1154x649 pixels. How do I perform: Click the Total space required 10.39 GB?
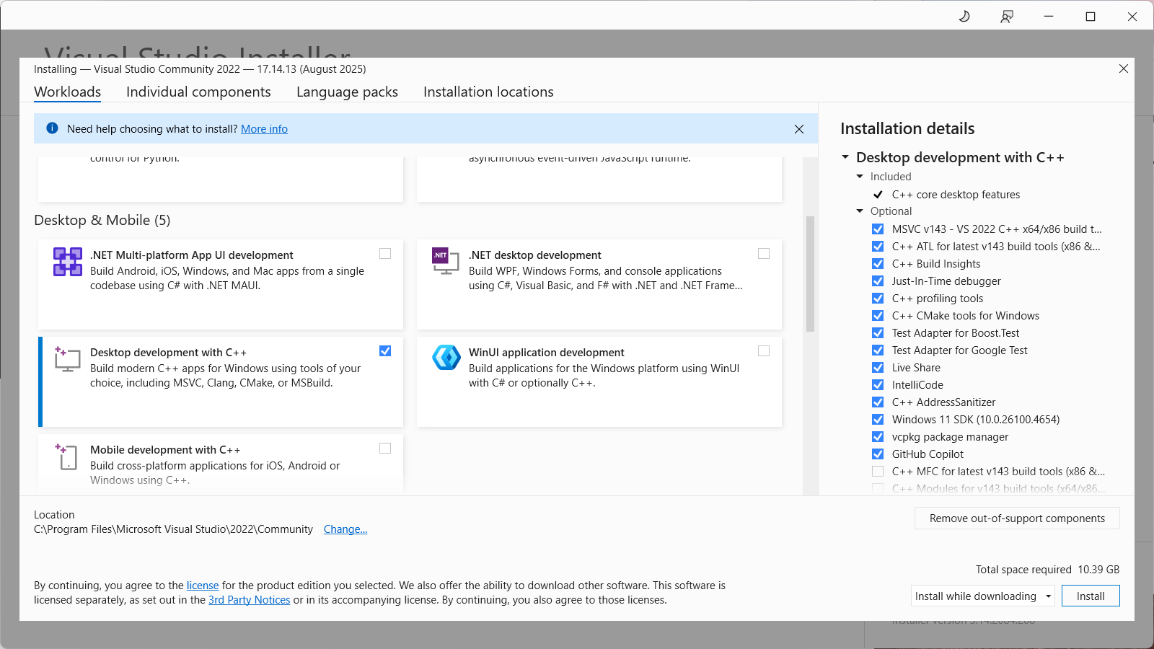tap(1047, 570)
